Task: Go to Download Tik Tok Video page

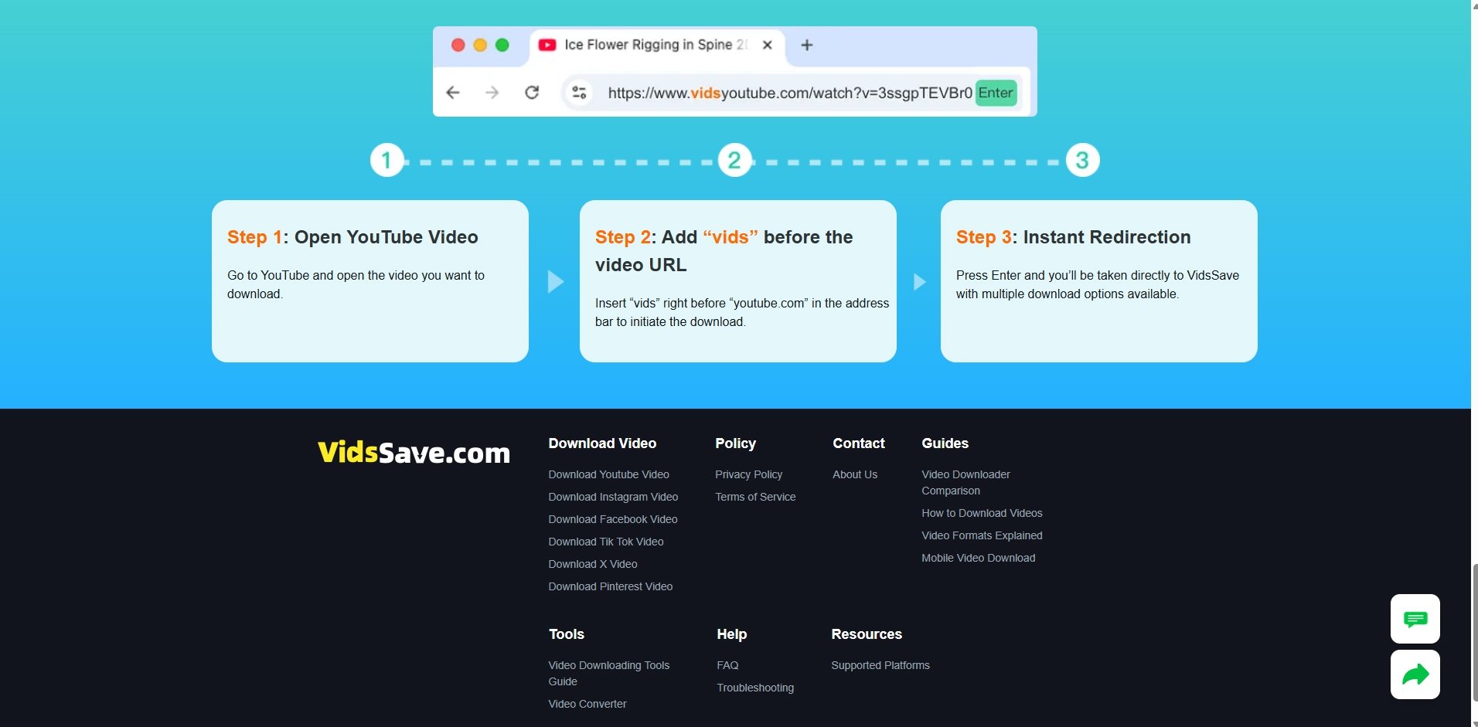Action: click(606, 542)
